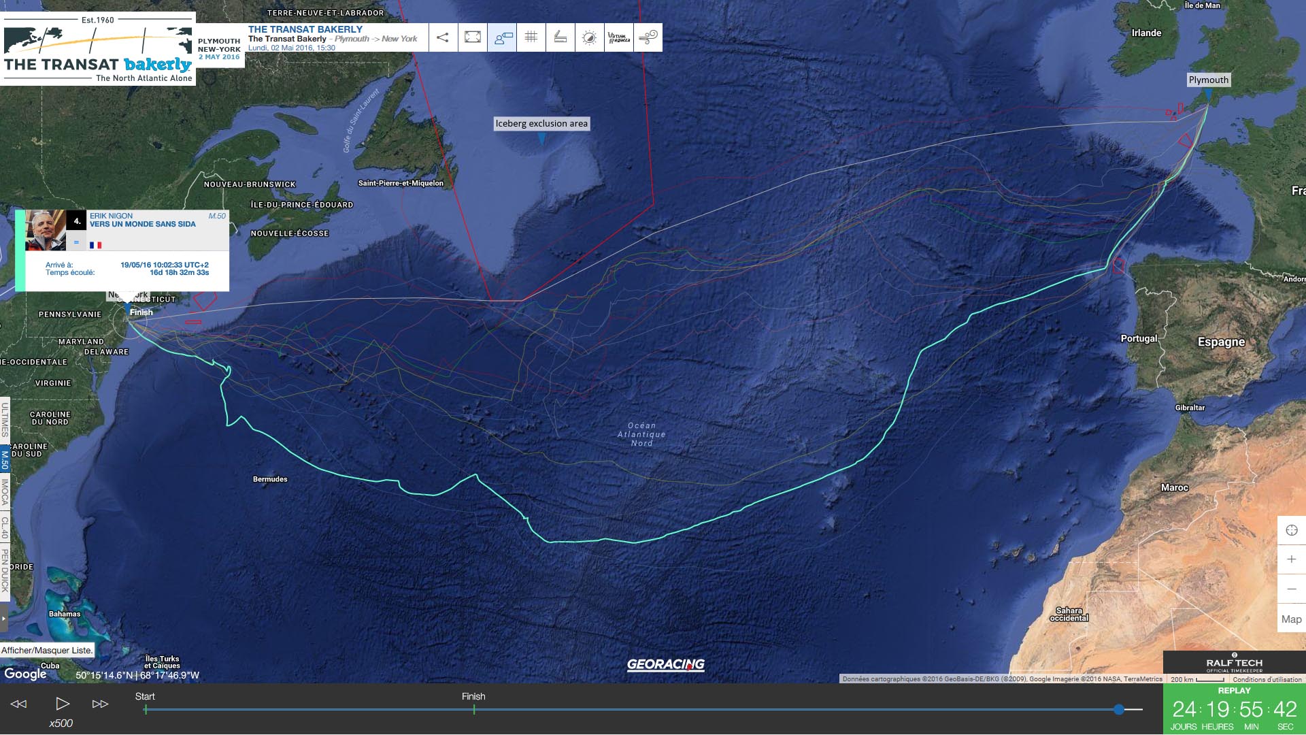Click PLYMOUTH NEW-YORK 2 MAY 2016 badge
The width and height of the screenshot is (1306, 735).
pos(220,49)
